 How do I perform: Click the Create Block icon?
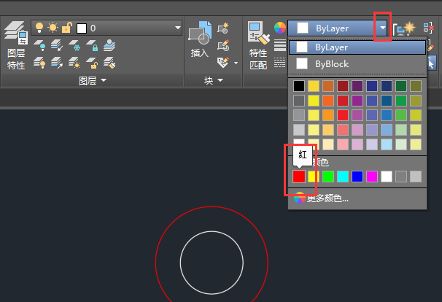coord(223,28)
